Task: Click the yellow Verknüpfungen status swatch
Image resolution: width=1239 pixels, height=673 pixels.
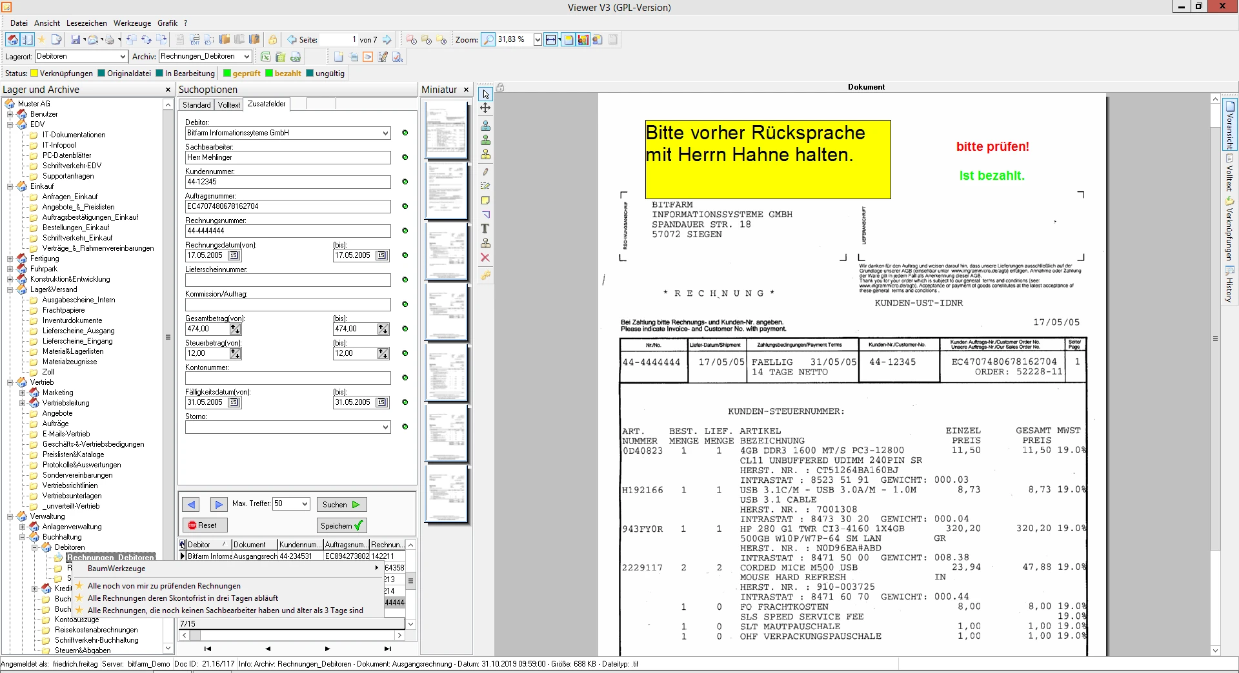Action: [34, 73]
